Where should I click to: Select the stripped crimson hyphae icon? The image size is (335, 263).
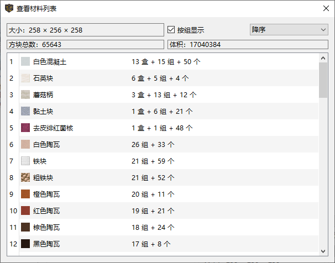click(x=25, y=128)
